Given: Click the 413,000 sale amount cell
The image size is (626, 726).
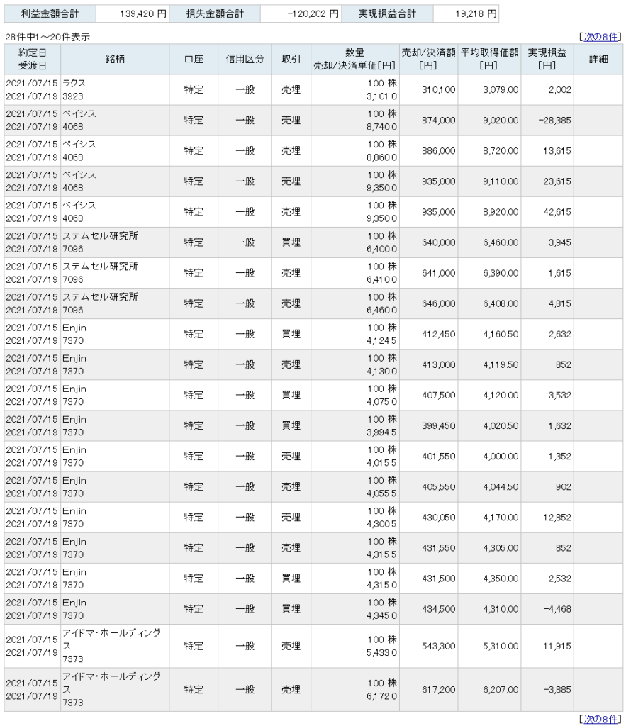Looking at the screenshot, I should pos(428,365).
